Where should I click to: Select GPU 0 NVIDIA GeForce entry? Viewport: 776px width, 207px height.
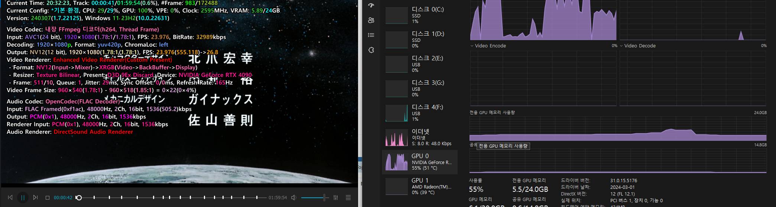420,162
